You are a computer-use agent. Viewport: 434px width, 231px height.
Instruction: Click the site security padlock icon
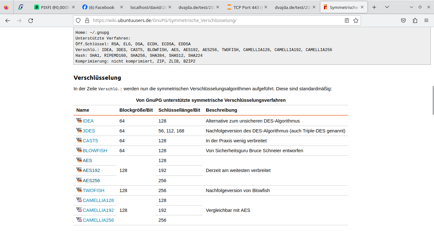coord(87,20)
